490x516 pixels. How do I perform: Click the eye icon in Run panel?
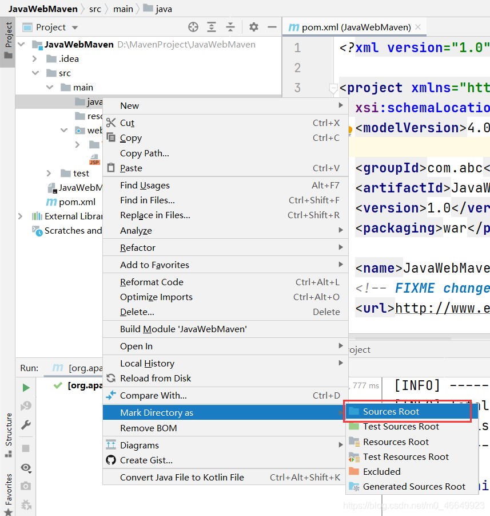point(26,468)
